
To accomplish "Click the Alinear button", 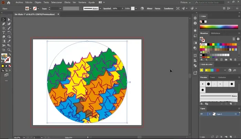I will pos(149,8).
